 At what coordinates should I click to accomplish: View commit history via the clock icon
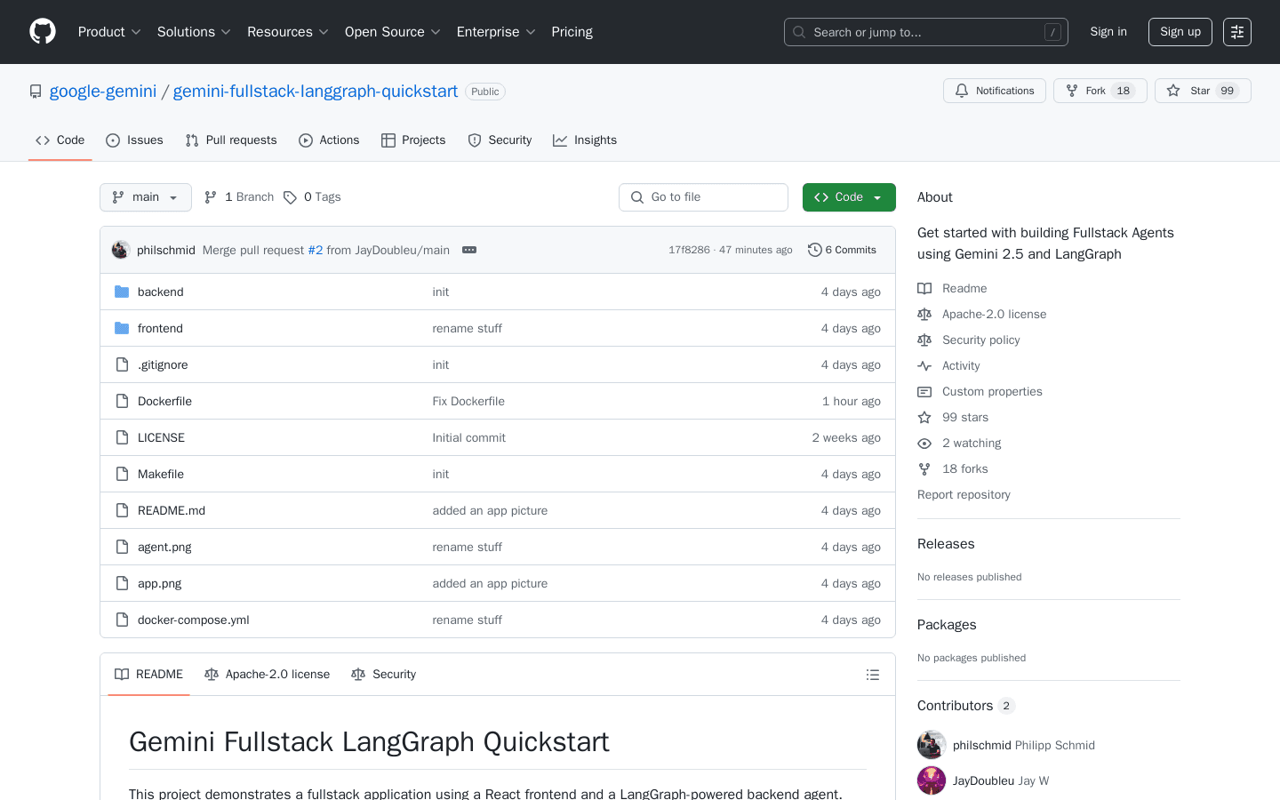coord(815,250)
